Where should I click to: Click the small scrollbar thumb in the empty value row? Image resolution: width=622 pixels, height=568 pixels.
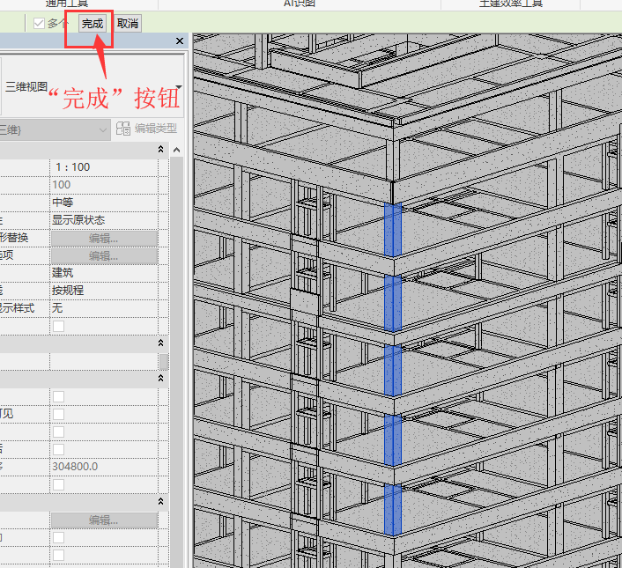(x=164, y=361)
